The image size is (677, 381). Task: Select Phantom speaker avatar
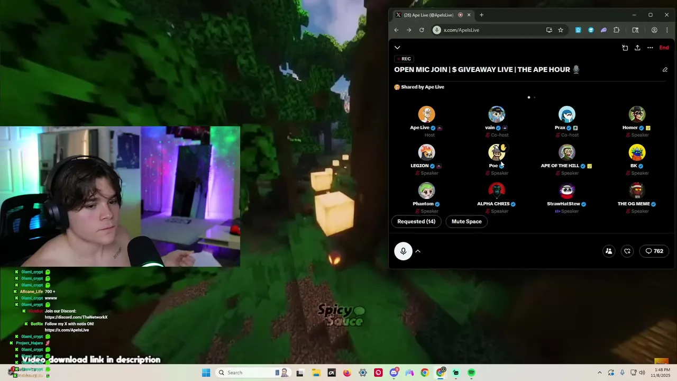coord(426,190)
